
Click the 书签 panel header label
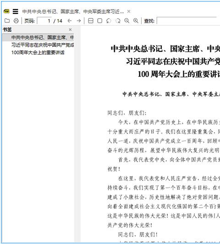7,30
